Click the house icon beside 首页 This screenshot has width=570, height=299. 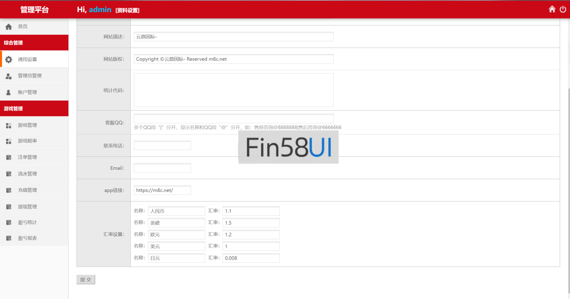tap(9, 27)
